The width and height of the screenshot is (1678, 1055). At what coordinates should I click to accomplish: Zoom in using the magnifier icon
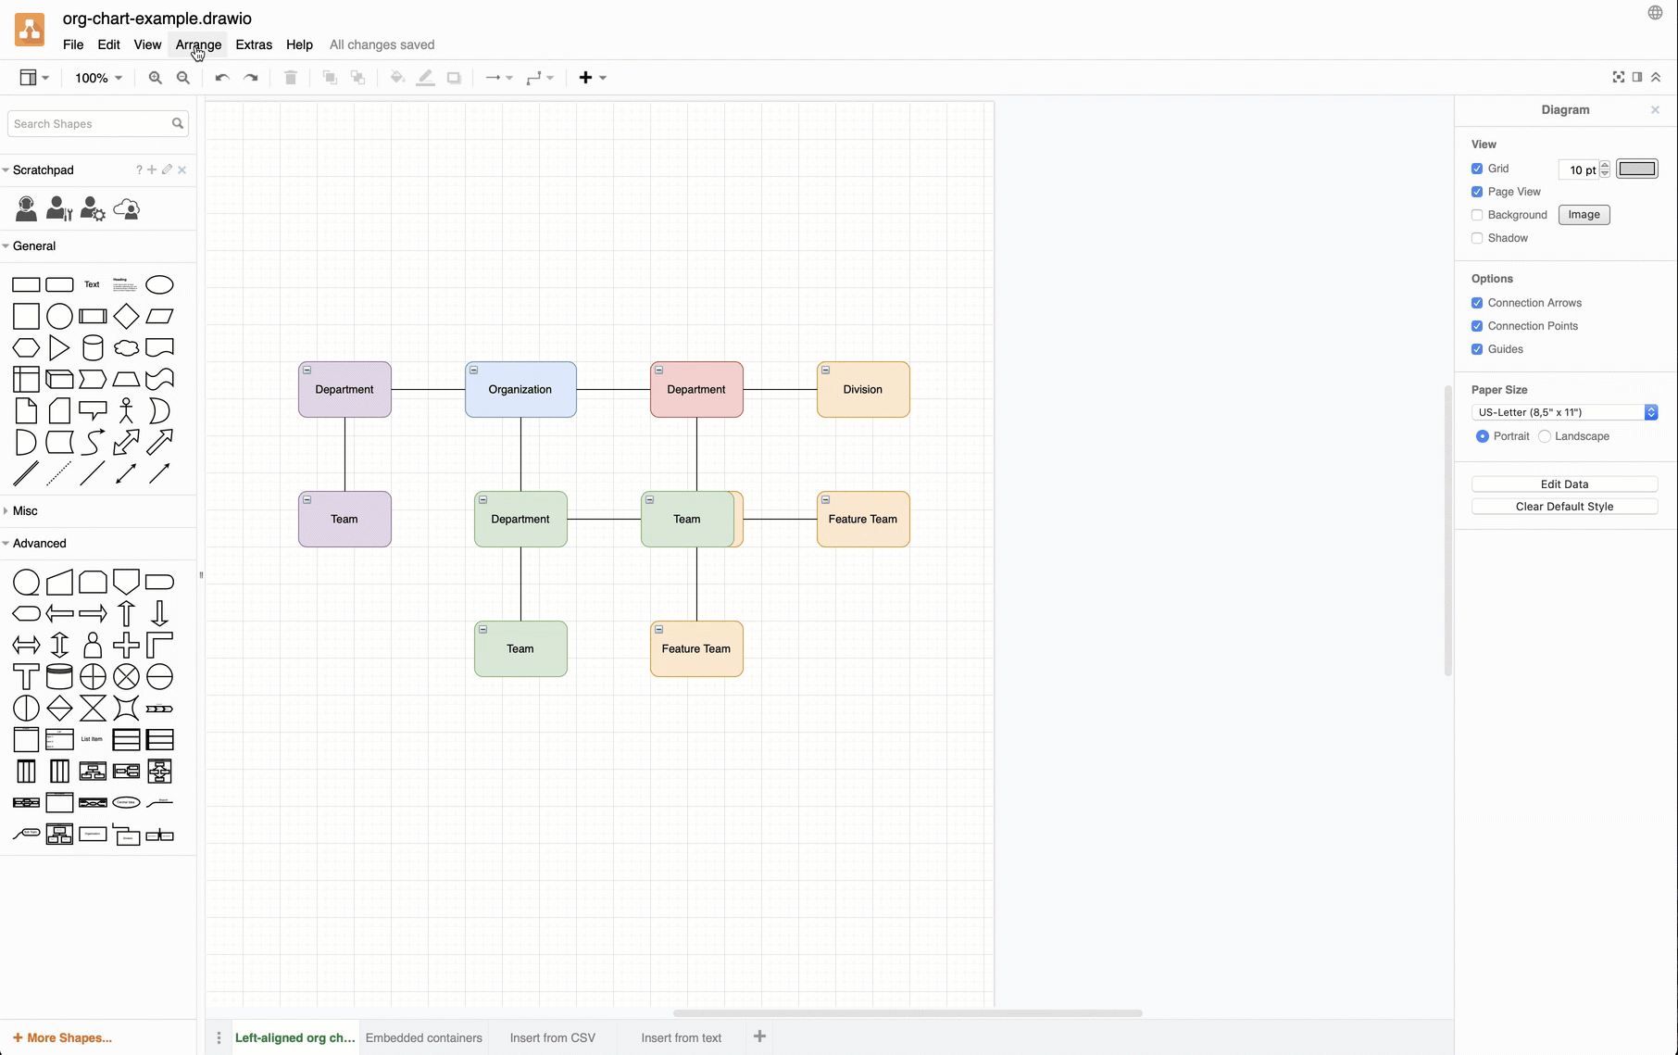[156, 78]
